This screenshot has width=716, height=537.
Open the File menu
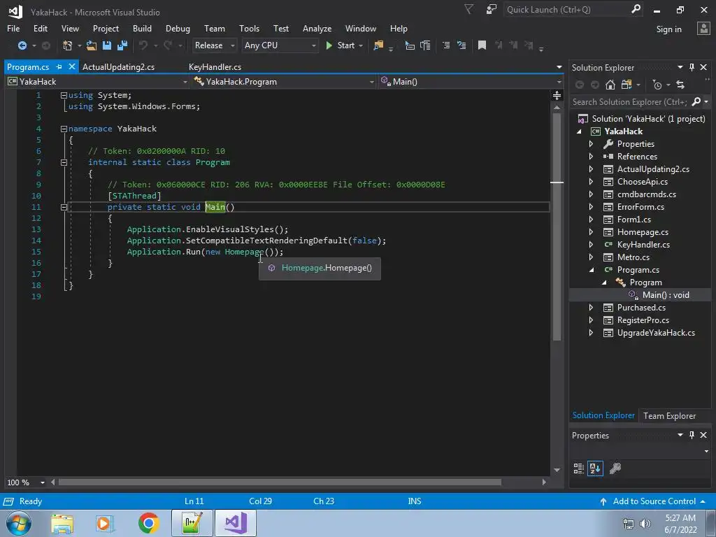click(13, 28)
